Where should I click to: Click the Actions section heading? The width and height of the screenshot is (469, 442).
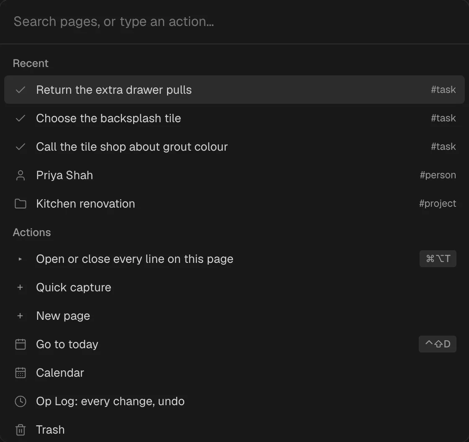pyautogui.click(x=32, y=232)
